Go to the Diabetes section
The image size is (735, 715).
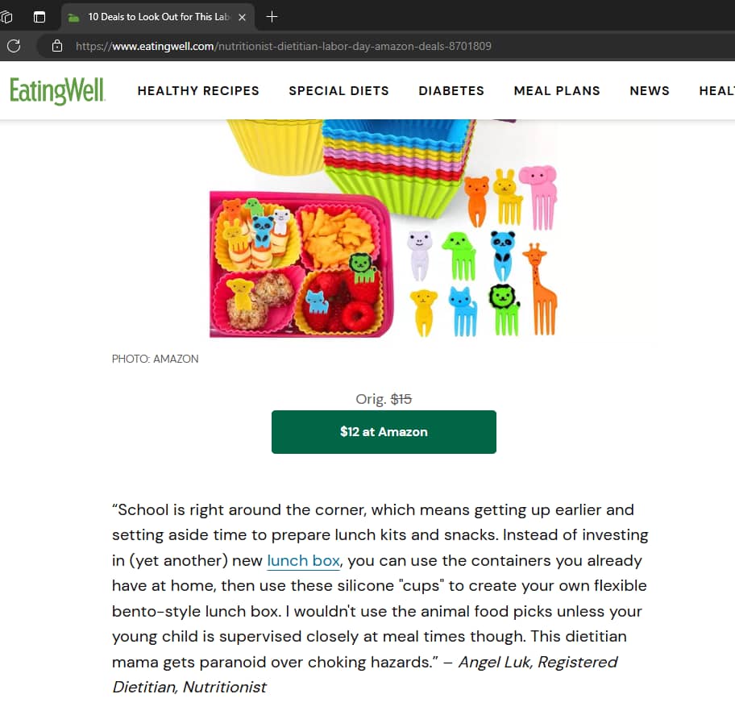point(451,90)
